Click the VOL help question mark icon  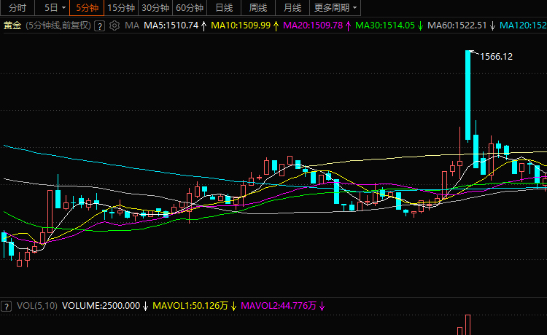click(7, 306)
